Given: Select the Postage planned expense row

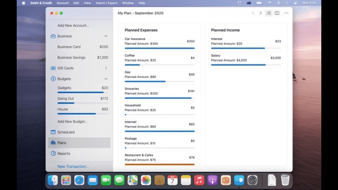Looking at the screenshot, I should click(x=160, y=142).
